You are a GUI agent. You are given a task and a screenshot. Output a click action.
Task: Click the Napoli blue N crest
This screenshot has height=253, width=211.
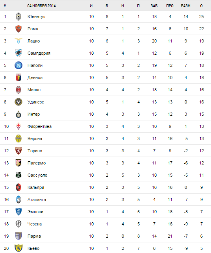(x=19, y=65)
